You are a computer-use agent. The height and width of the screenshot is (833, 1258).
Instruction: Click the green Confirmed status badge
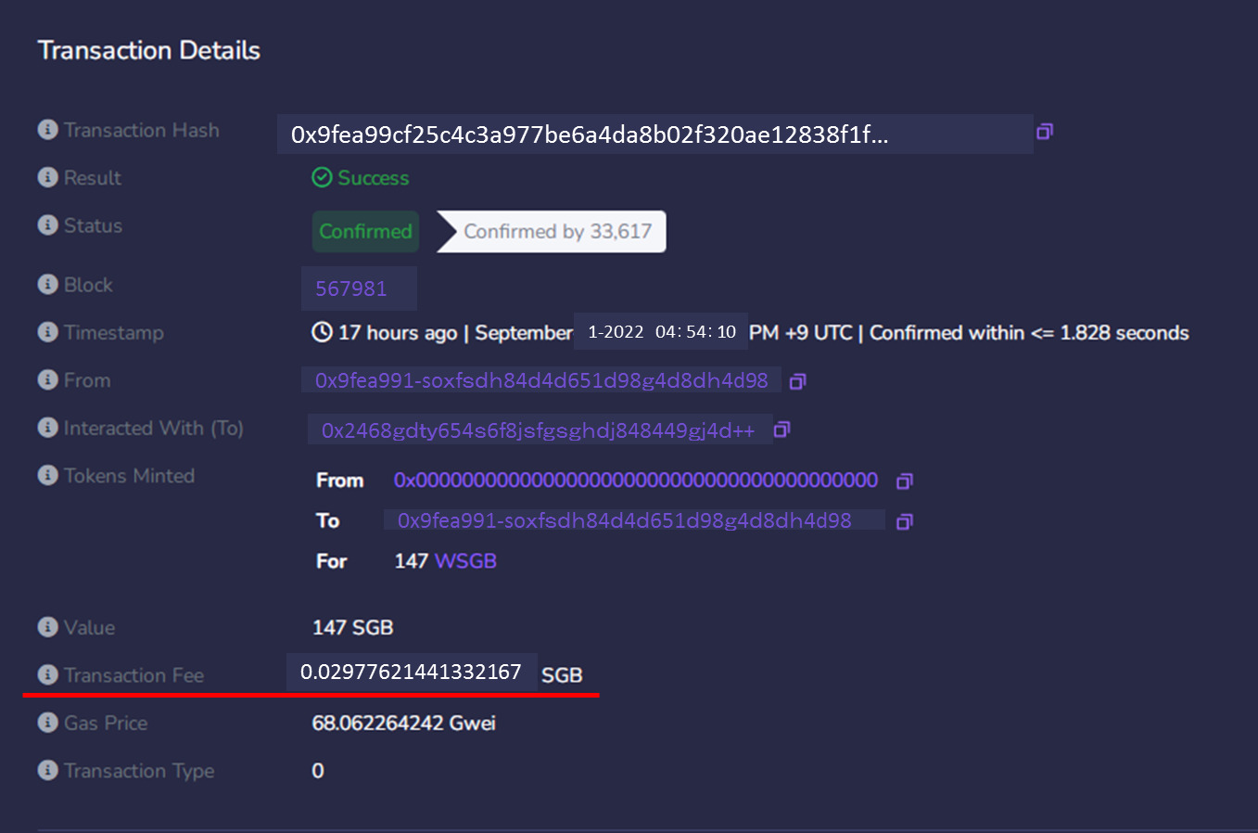pyautogui.click(x=365, y=232)
